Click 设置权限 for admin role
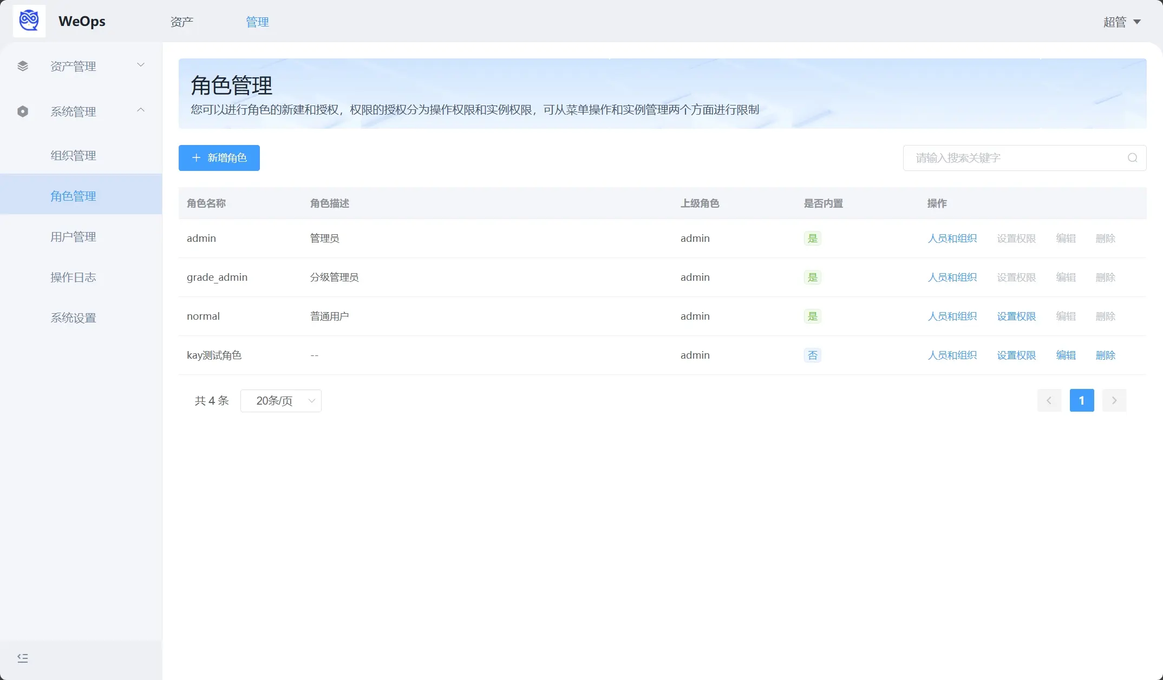 1016,239
